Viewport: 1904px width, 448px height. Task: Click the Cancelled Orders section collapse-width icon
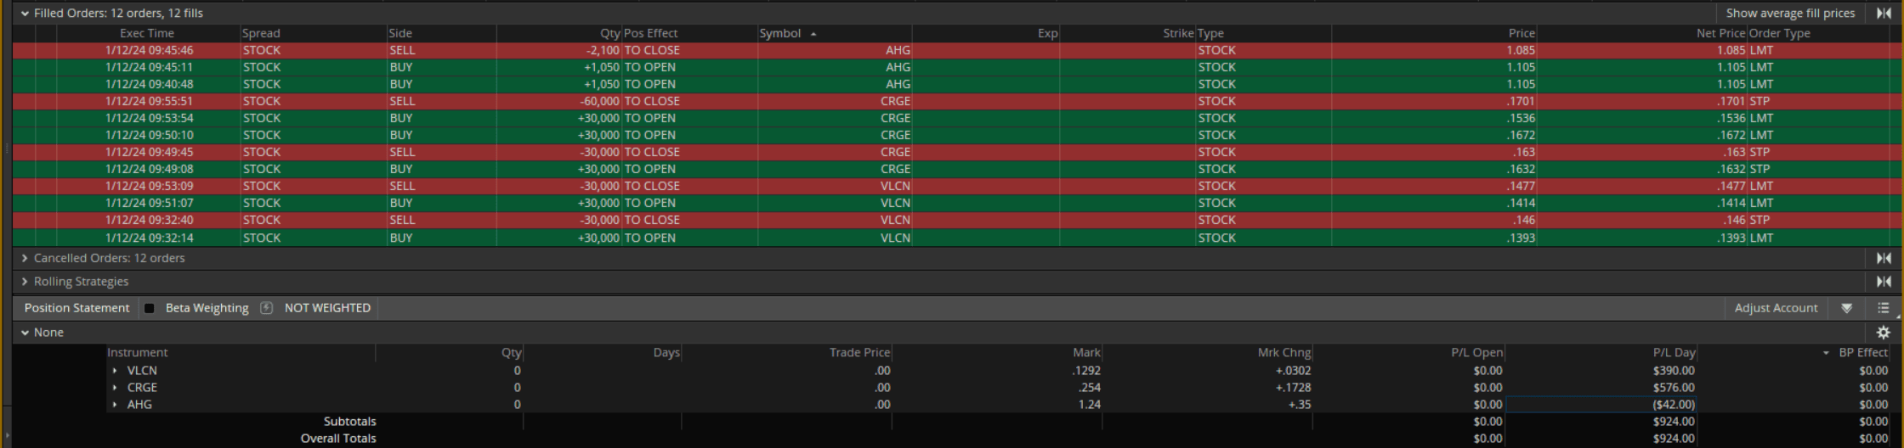click(1884, 258)
